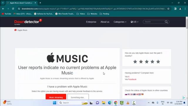This screenshot has width=188, height=106.
Task: Open the AdSense for YouTube bookmark
Action: tap(43, 14)
